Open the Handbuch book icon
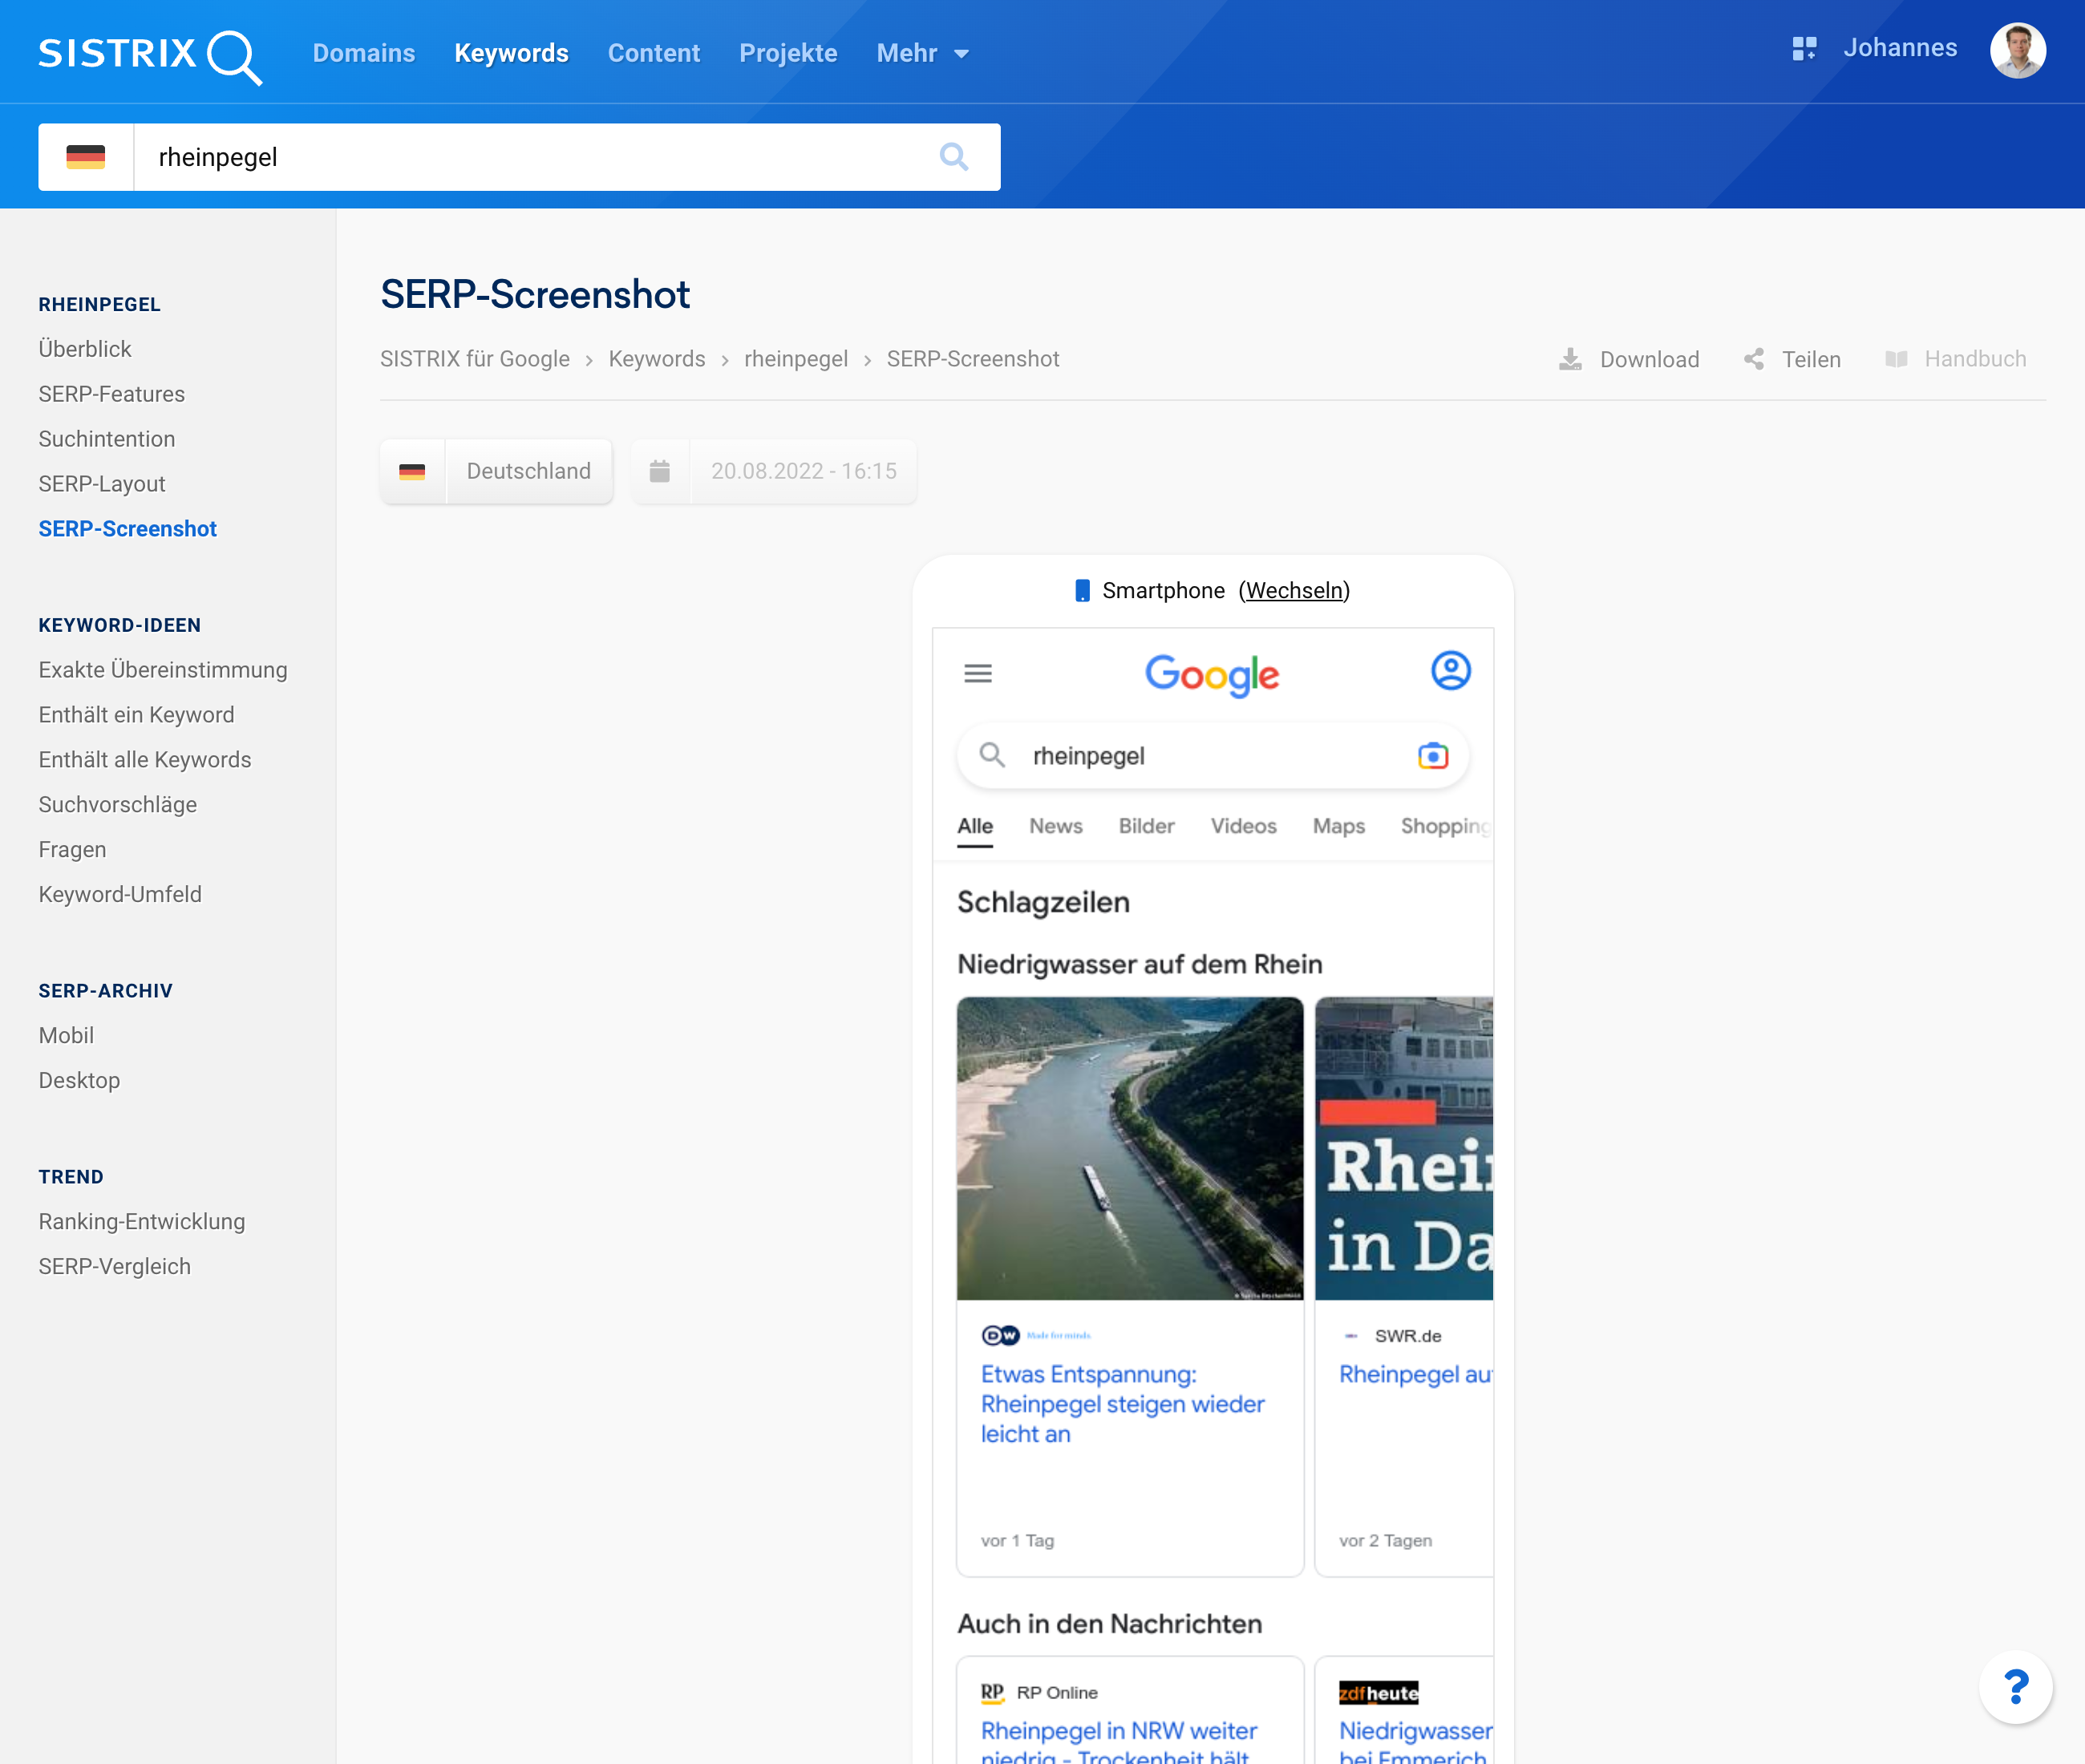 pos(1896,359)
